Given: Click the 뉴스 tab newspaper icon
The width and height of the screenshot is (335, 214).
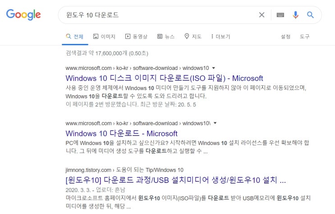Looking at the screenshot, I should coord(160,37).
